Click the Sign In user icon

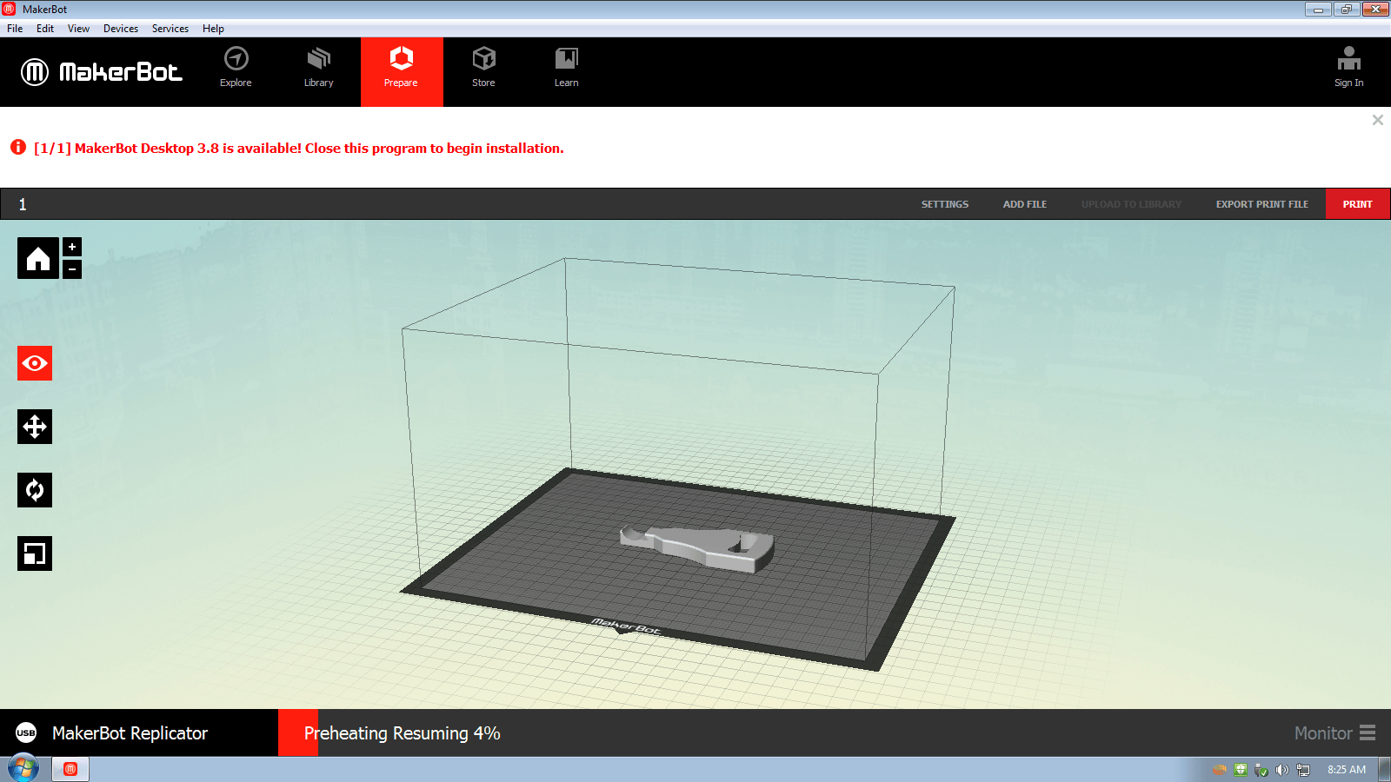tap(1349, 59)
